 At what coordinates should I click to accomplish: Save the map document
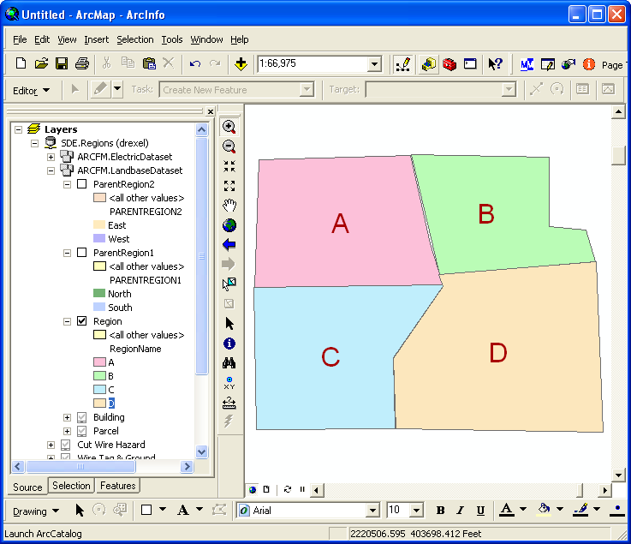pos(62,63)
